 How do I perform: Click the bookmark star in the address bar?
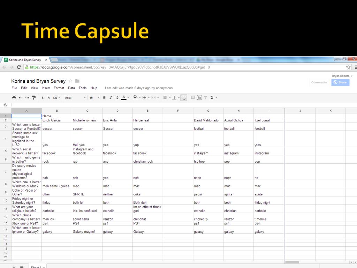pyautogui.click(x=348, y=67)
